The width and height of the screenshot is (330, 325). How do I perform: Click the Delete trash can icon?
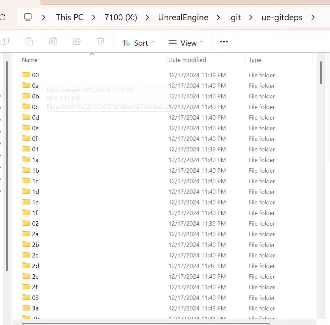[x=101, y=42]
